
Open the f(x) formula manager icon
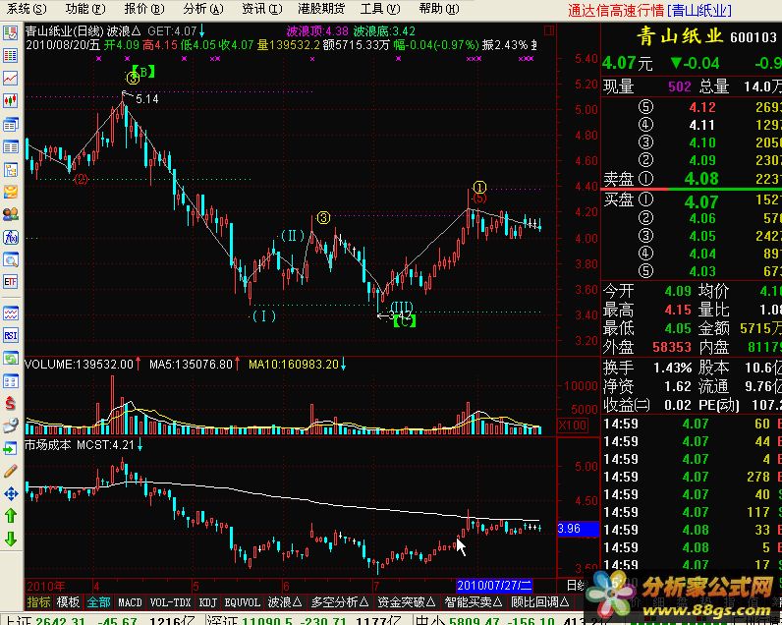pos(11,238)
